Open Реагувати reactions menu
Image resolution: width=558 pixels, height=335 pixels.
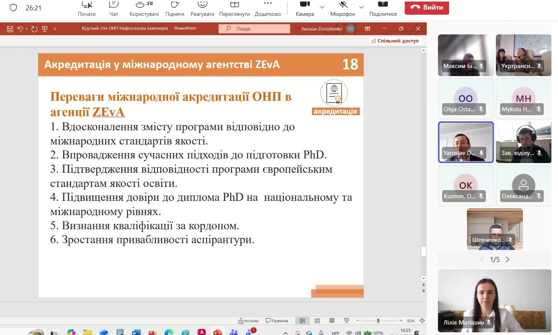(x=202, y=9)
